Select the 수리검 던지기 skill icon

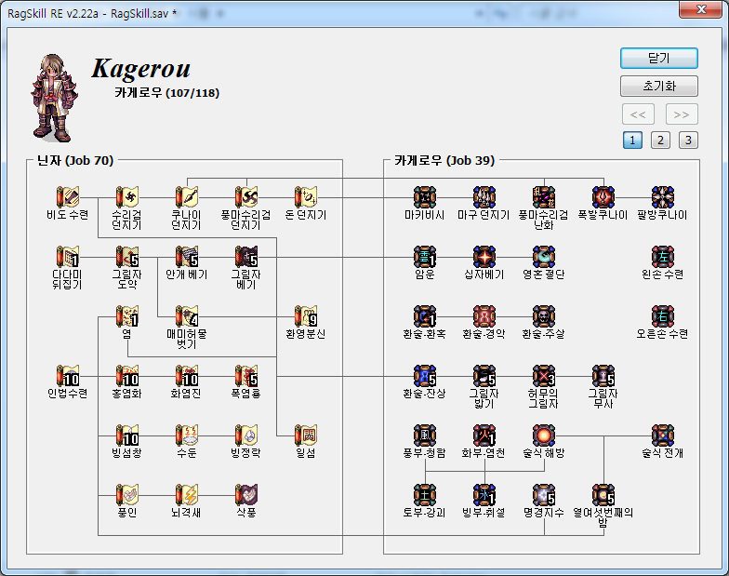click(x=127, y=196)
